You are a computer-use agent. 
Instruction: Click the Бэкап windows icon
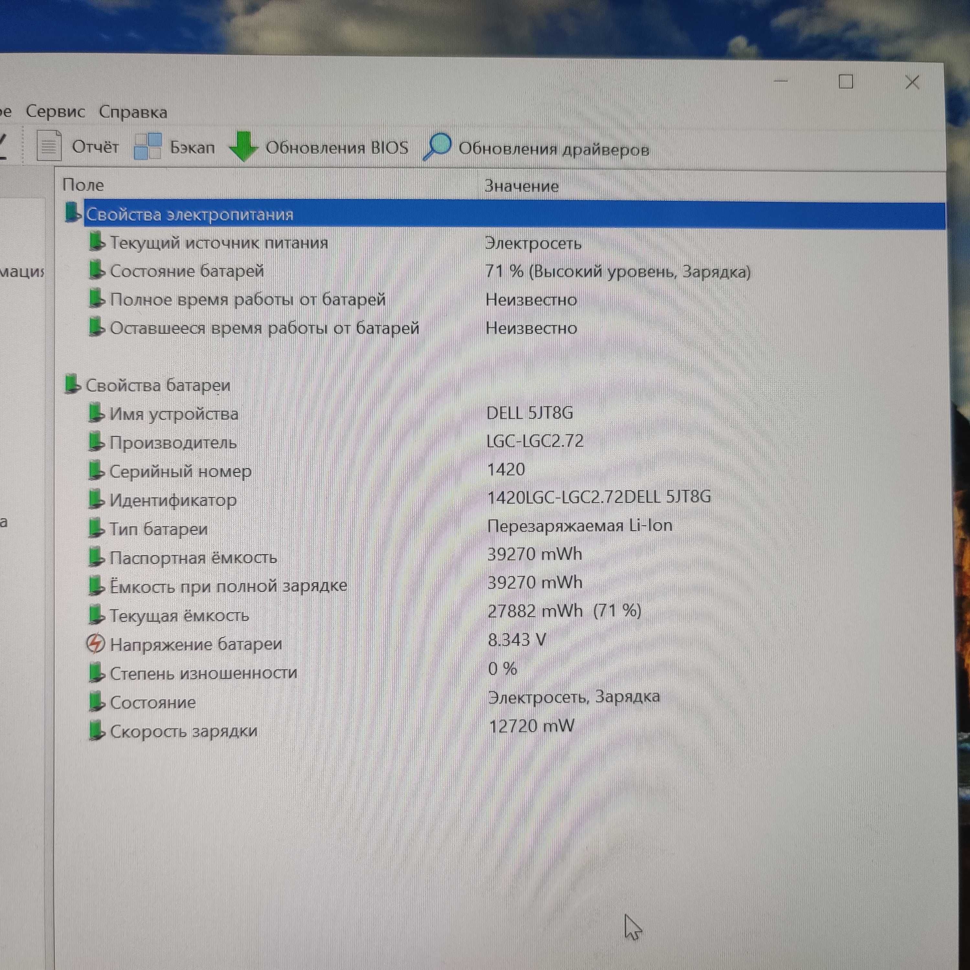(x=148, y=146)
